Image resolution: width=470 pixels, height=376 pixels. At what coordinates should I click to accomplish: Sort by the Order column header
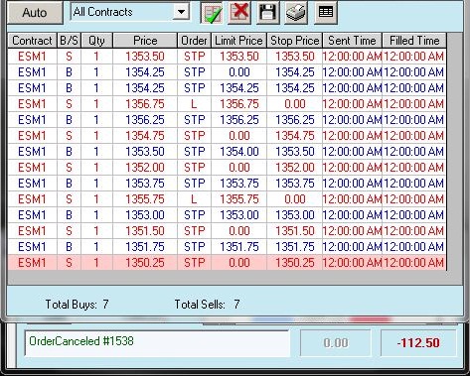click(194, 41)
